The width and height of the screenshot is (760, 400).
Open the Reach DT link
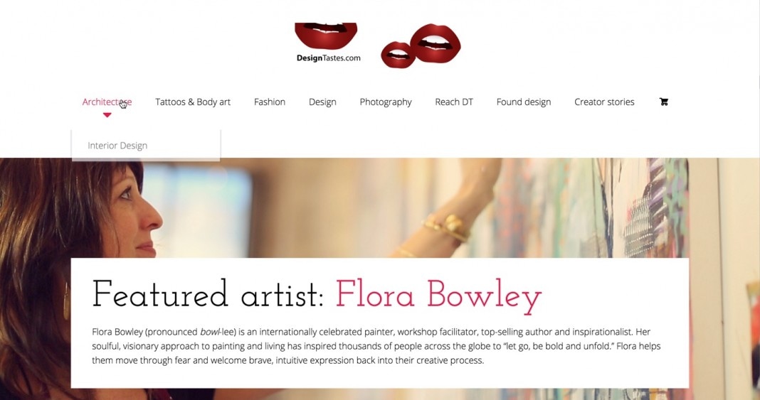click(454, 102)
